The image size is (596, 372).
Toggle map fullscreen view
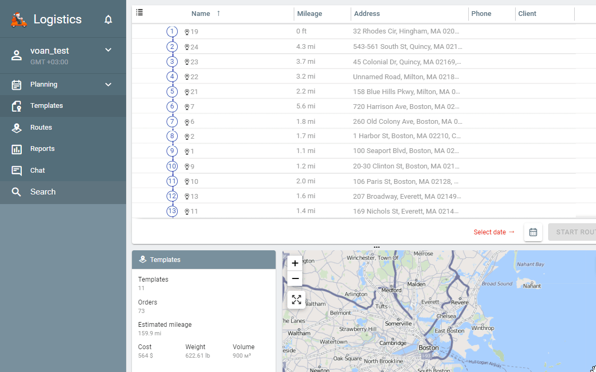pos(296,300)
